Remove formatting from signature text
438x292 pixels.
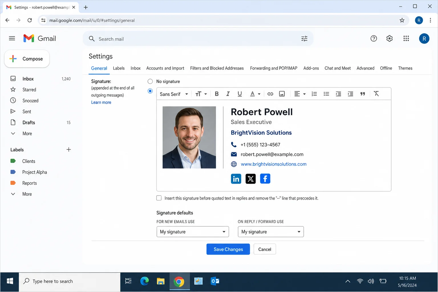(376, 94)
